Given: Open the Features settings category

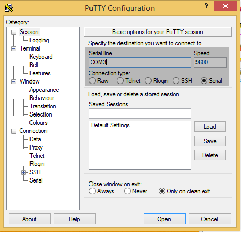Looking at the screenshot, I should pyautogui.click(x=40, y=73).
